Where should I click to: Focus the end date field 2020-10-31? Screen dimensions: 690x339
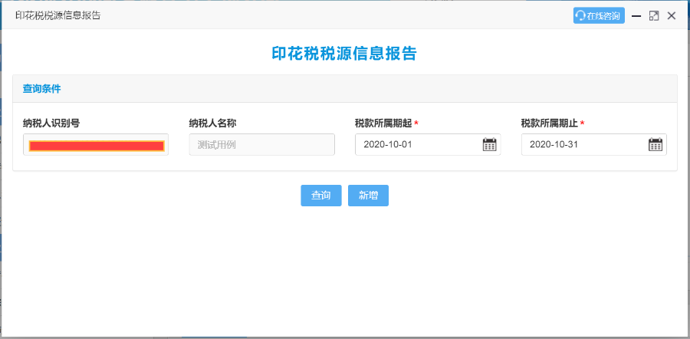(593, 144)
